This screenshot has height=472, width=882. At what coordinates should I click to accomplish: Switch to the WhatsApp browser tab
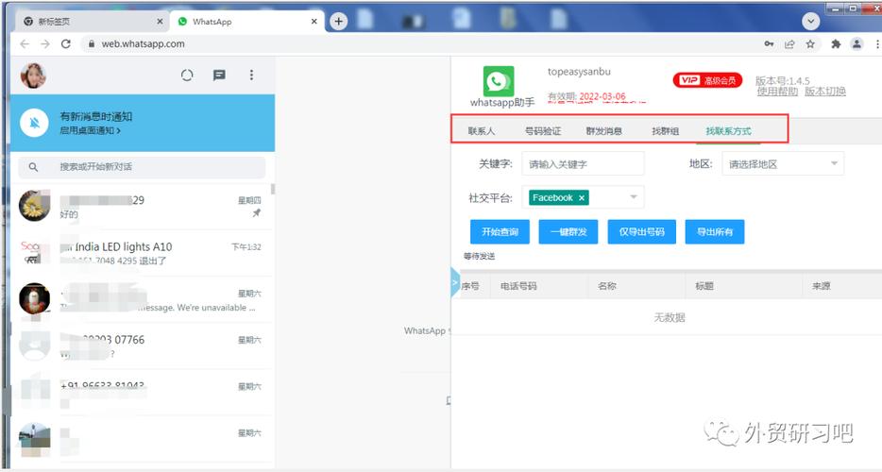point(246,22)
